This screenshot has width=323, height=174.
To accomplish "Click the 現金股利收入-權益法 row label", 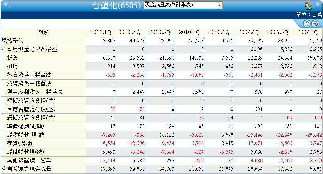I will [x=35, y=92].
